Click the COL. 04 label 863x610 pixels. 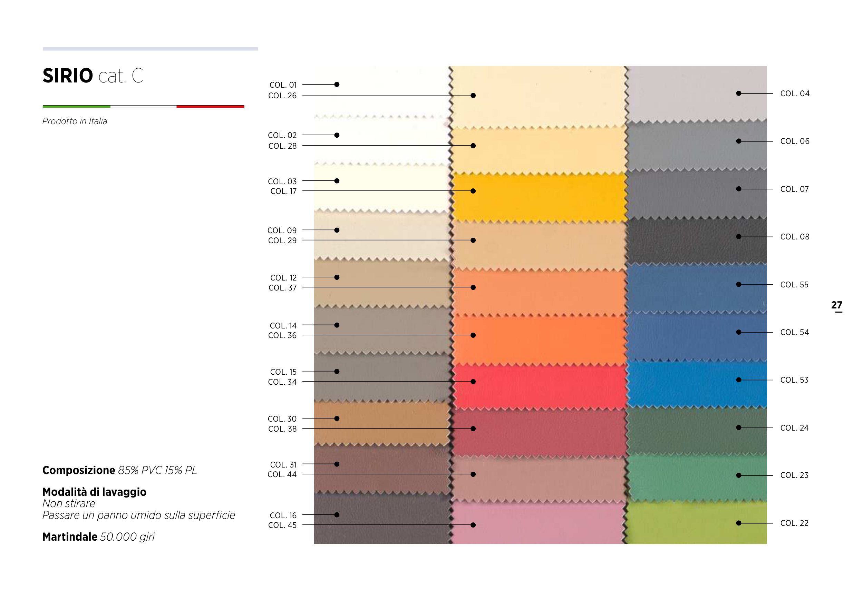coord(795,94)
